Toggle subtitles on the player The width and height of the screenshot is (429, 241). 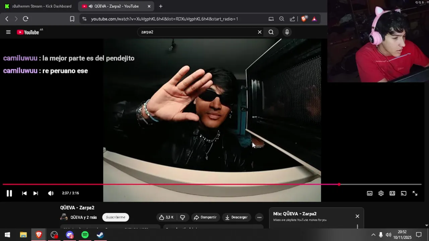(370, 193)
